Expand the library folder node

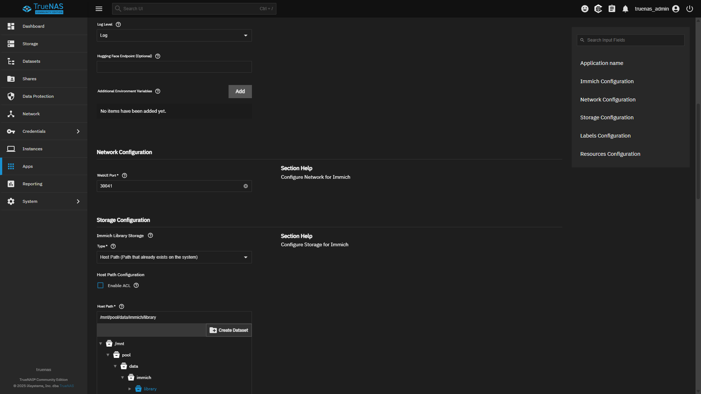(x=130, y=389)
